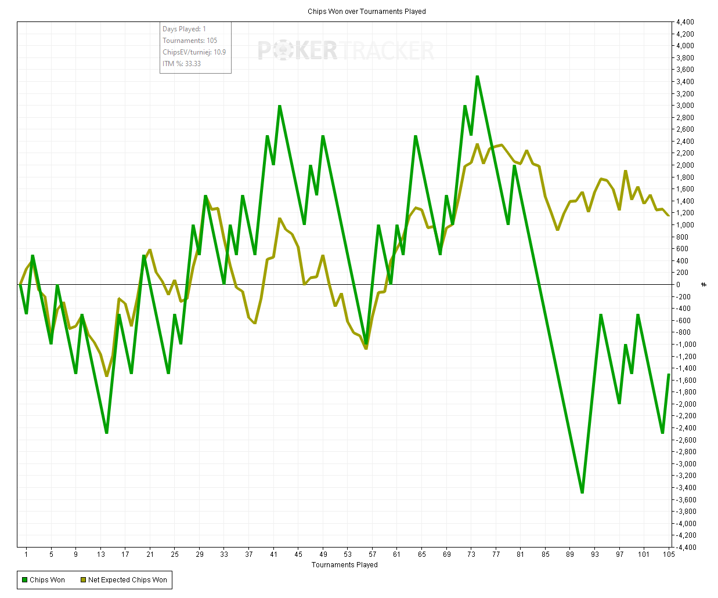This screenshot has width=718, height=598.
Task: Click the ITM % stat in the info box
Action: 182,64
